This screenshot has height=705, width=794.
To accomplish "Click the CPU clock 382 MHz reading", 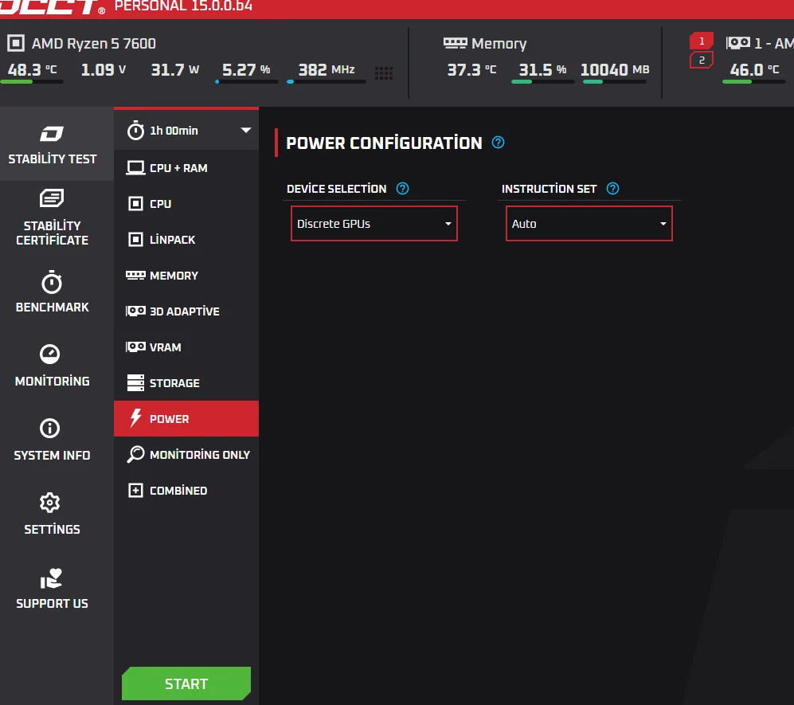I will pos(327,70).
